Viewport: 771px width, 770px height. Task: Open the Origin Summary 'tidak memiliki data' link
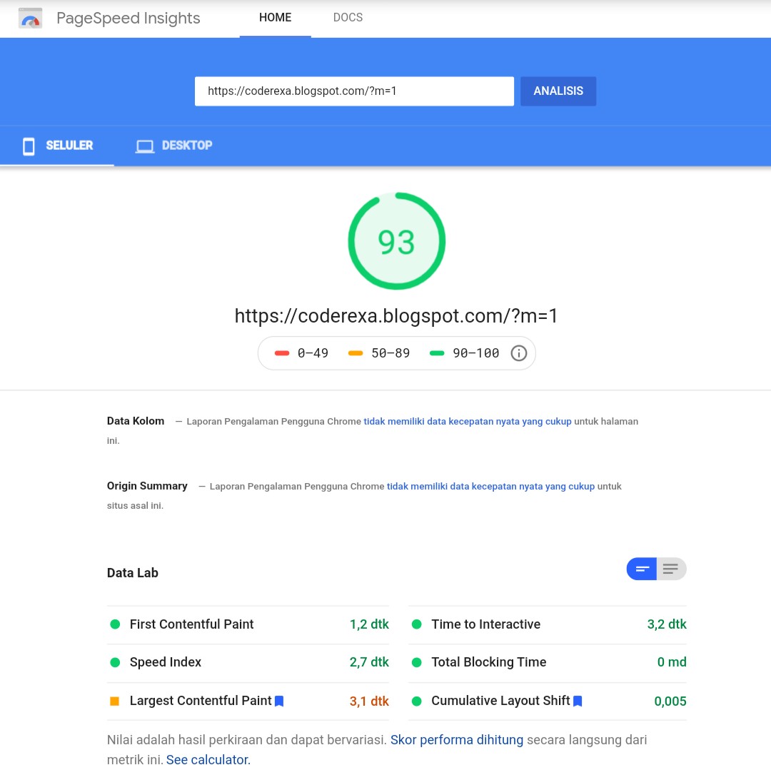[490, 487]
